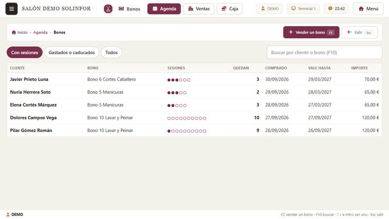Focus the Buscar por cliente search field
Screen dimensions: 389x219
324,52
